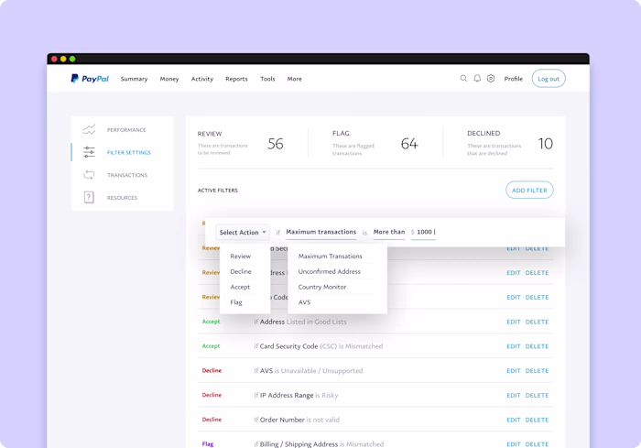
Task: Edit the Card Security Code Mismatched filter
Action: (514, 346)
